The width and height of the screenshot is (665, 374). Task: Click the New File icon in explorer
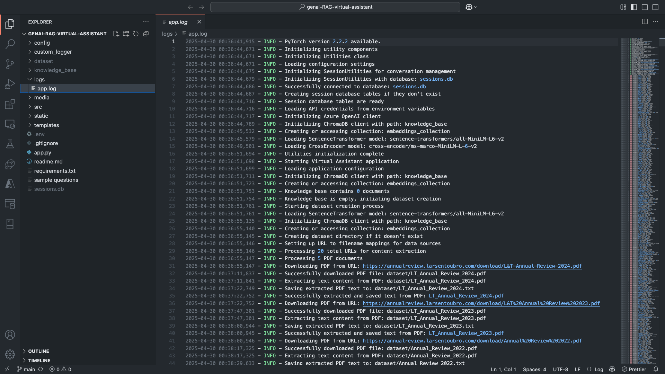(x=116, y=34)
